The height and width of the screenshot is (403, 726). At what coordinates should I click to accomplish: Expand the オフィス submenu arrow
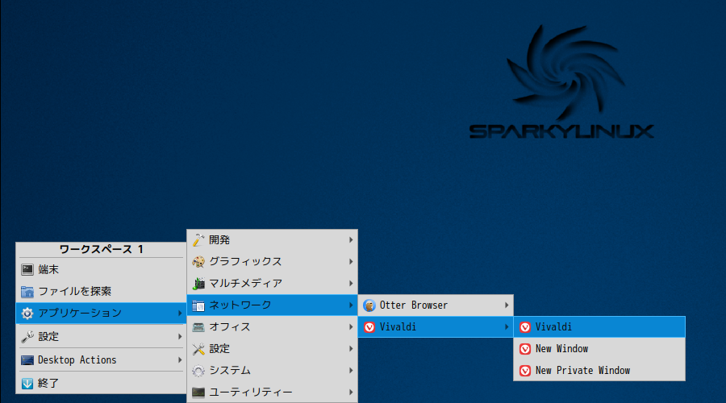pos(351,327)
